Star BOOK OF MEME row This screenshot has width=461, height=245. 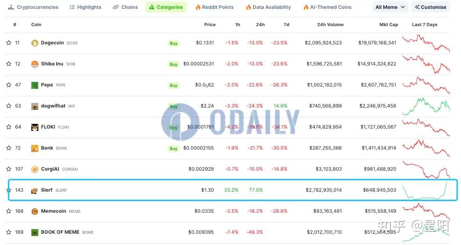click(9, 232)
